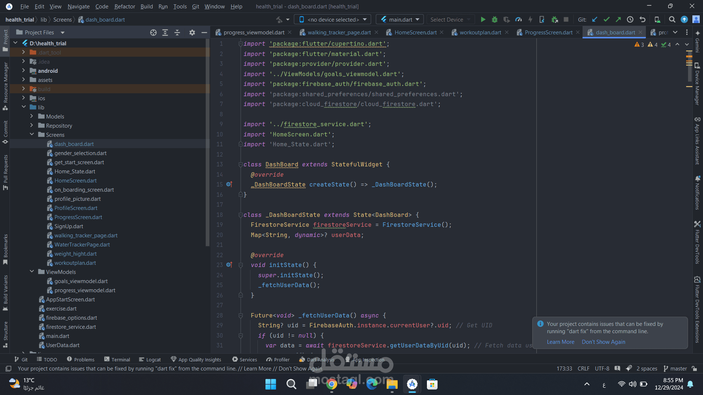Image resolution: width=703 pixels, height=395 pixels.
Task: Open Search Everywhere magnifier icon
Action: pos(672,19)
